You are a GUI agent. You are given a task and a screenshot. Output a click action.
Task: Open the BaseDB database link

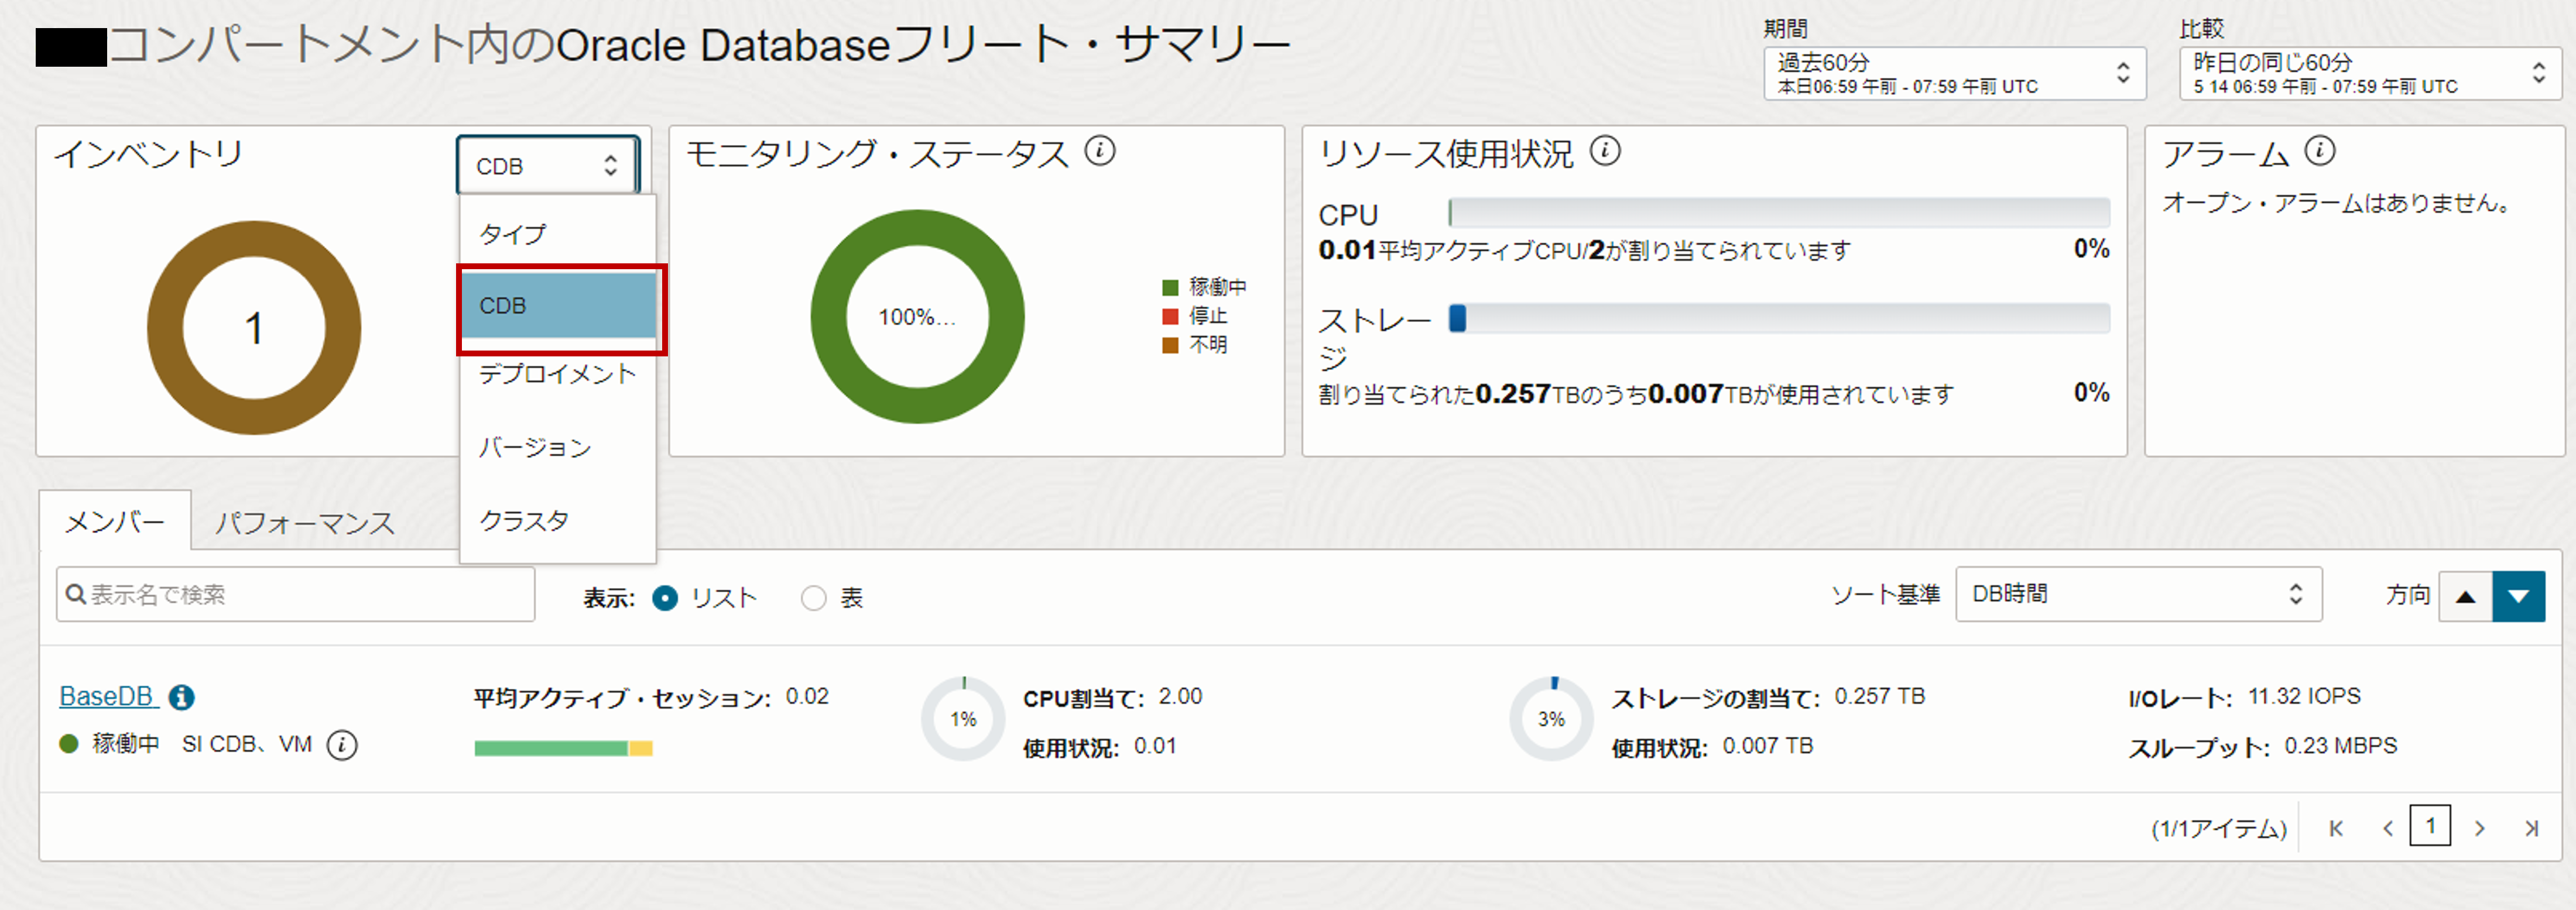108,696
